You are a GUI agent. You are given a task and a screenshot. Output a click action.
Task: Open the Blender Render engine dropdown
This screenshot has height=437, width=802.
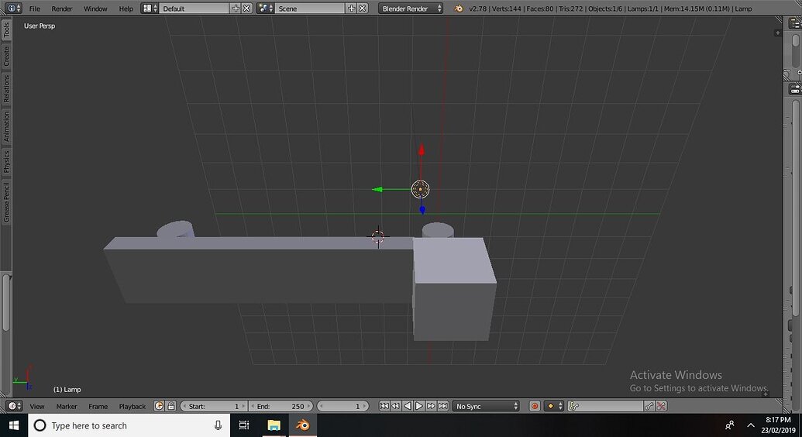click(411, 9)
